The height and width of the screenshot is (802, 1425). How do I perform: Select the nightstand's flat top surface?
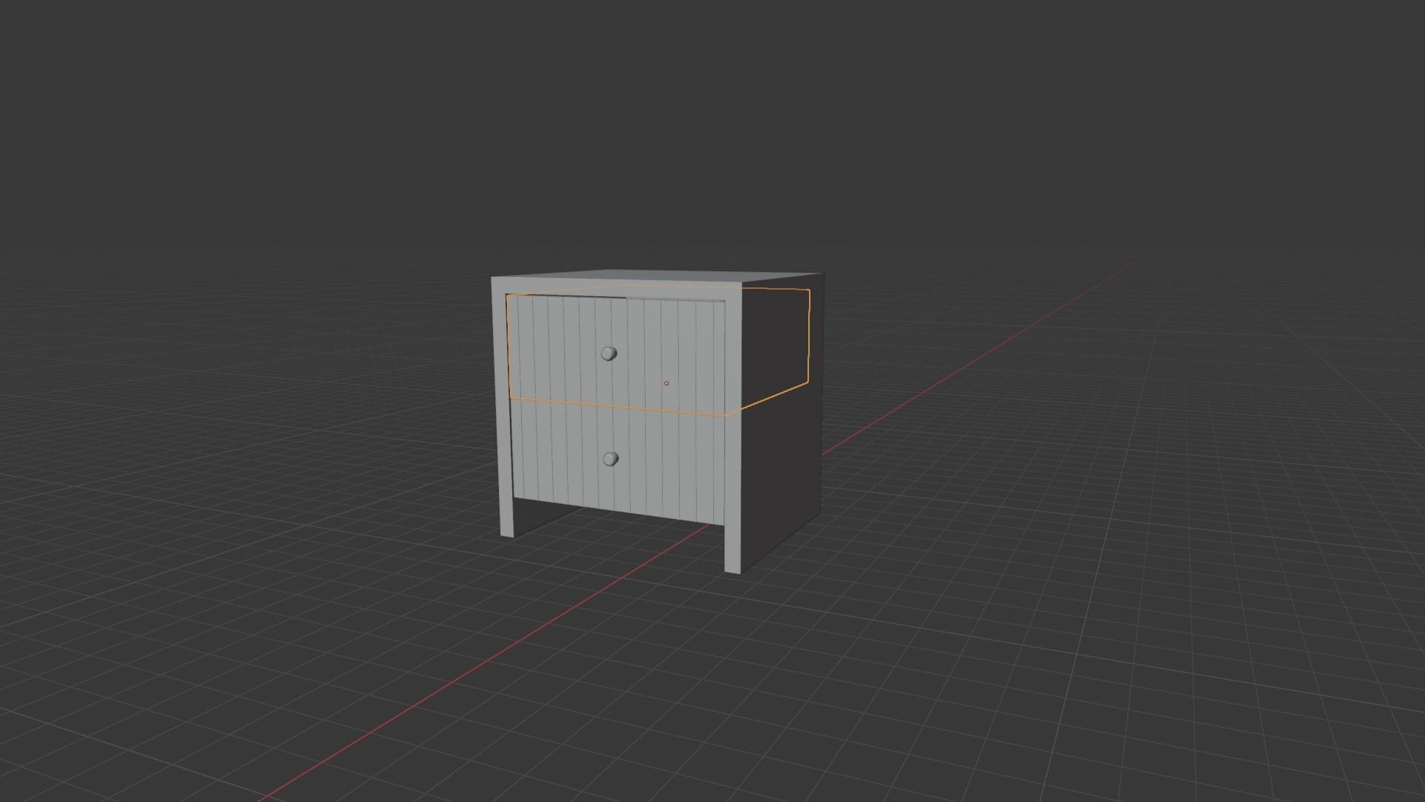pyautogui.click(x=657, y=276)
